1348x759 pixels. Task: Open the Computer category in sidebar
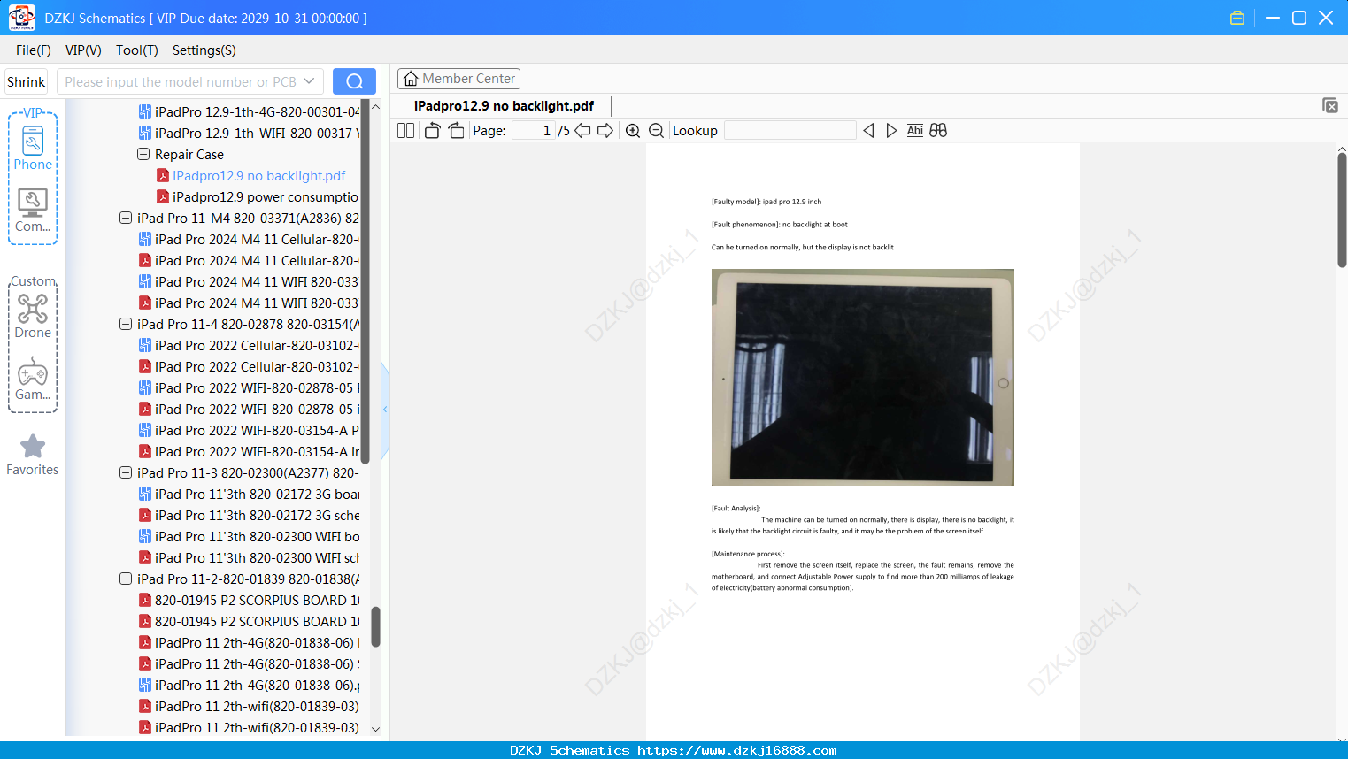tap(33, 210)
